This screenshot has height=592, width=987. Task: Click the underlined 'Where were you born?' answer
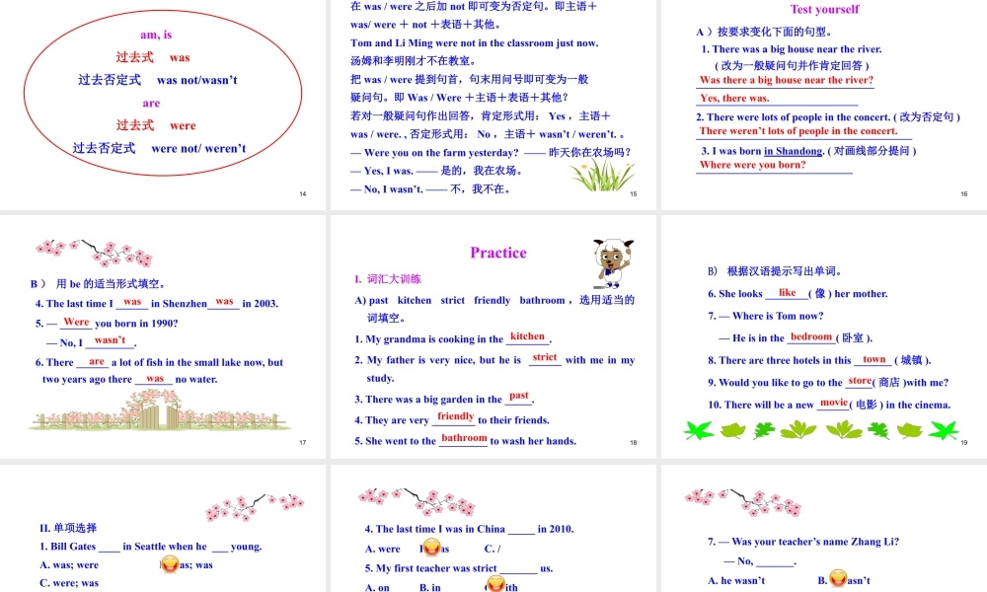pos(752,165)
